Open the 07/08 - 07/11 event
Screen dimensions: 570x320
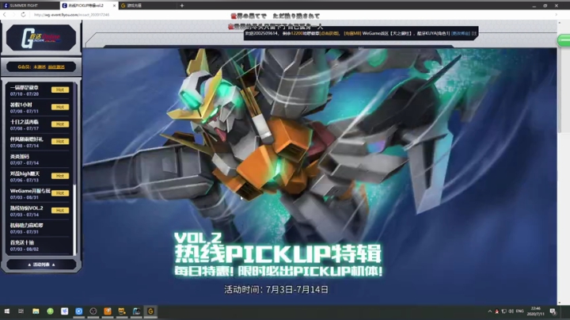click(x=40, y=108)
